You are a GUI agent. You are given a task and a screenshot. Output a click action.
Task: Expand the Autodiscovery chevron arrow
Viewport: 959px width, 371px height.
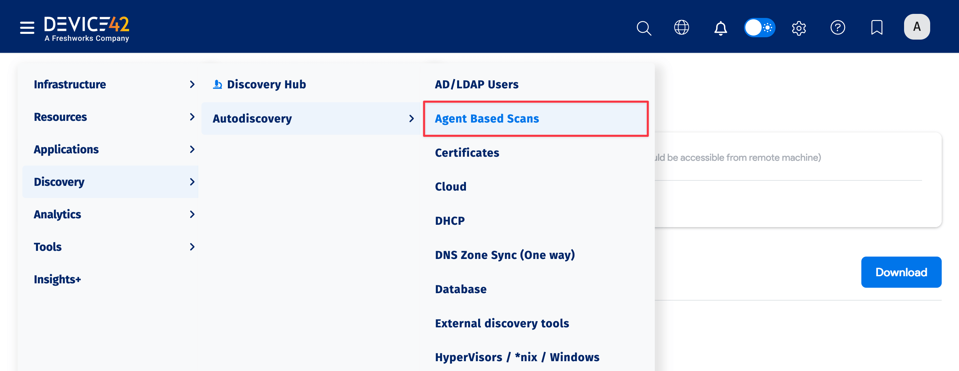(x=412, y=118)
